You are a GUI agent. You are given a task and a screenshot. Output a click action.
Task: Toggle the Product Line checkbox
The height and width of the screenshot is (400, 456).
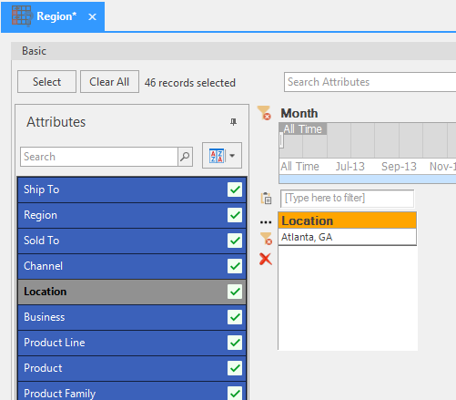coord(235,343)
